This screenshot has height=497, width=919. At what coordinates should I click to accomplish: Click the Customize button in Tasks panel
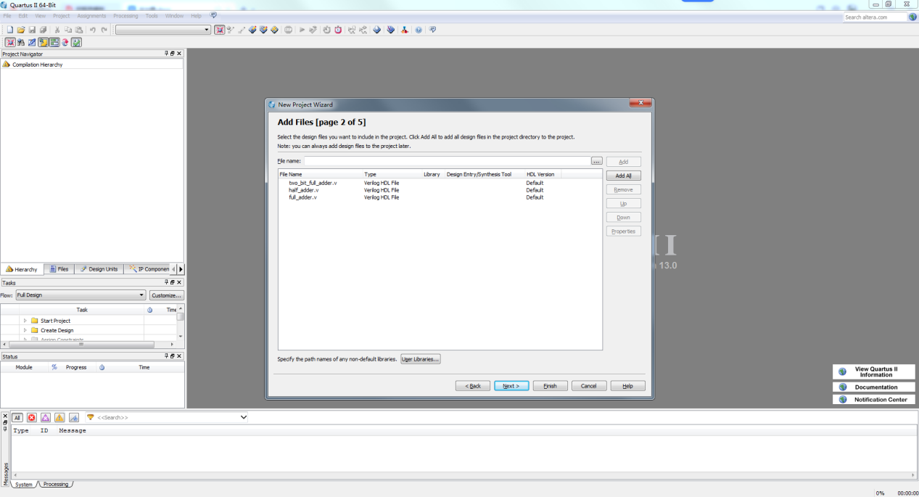tap(167, 295)
